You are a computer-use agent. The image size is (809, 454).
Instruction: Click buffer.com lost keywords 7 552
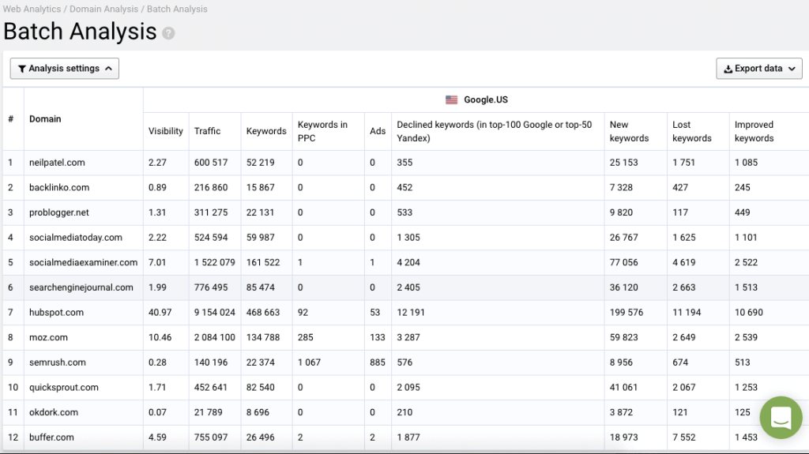pyautogui.click(x=683, y=437)
